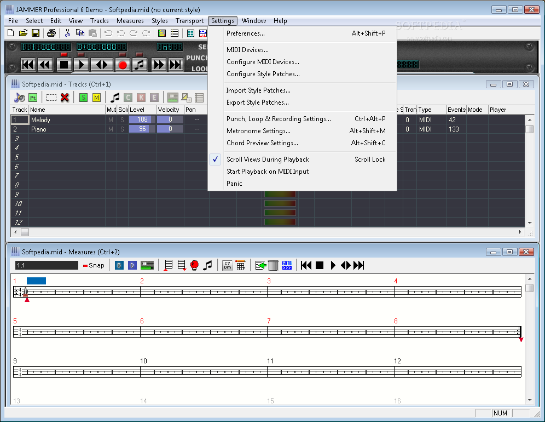Choose Configure Style Patches entry

click(x=302, y=74)
